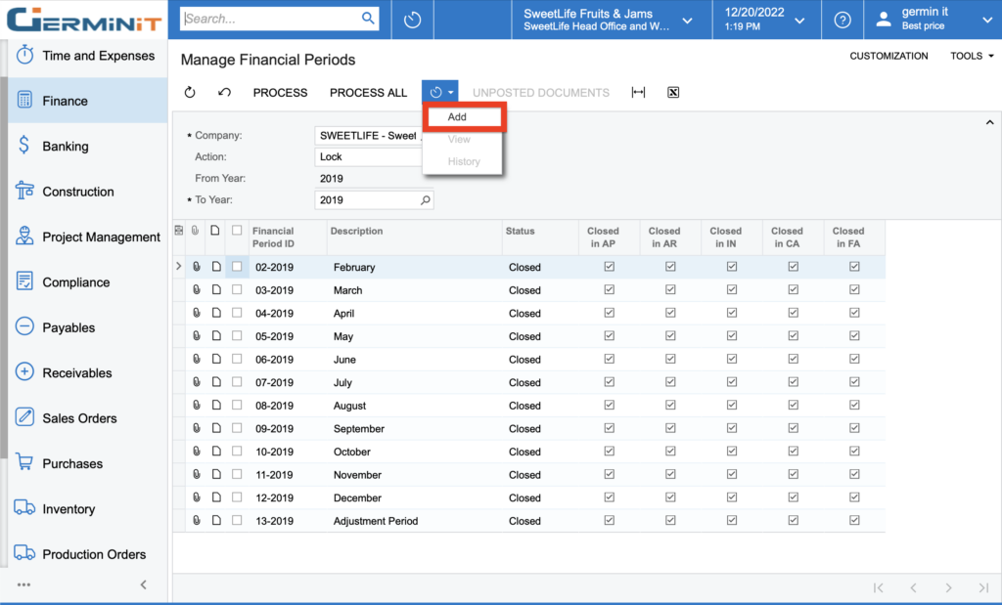
Task: Click the undo icon in the toolbar
Action: 224,93
